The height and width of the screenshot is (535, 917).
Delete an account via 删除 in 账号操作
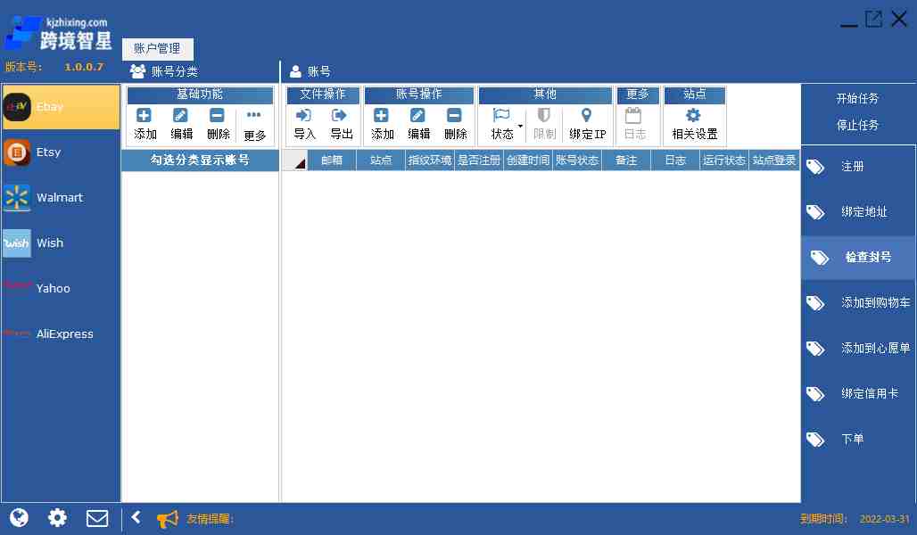[455, 124]
